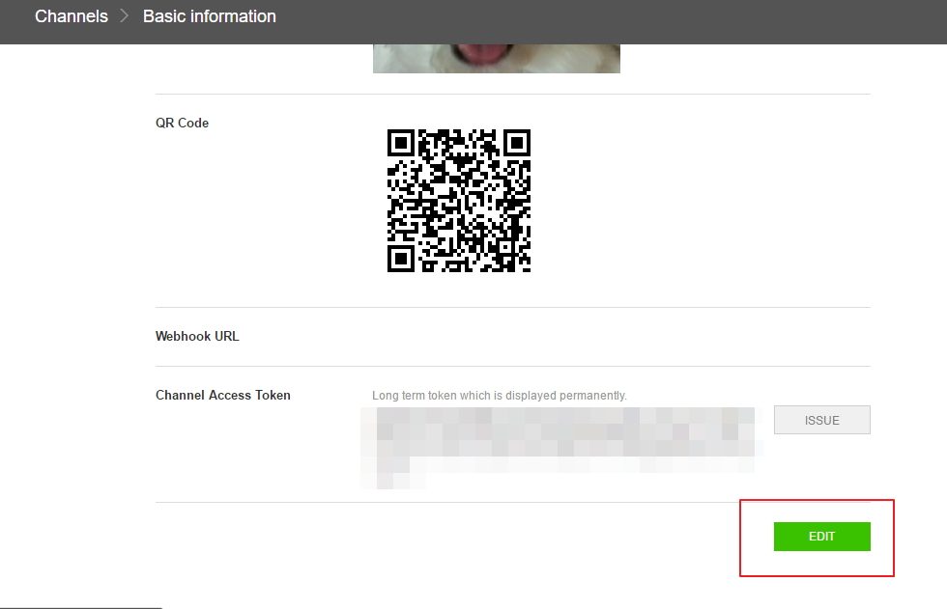
Task: Click the 'Channel Access Token' label
Action: (x=223, y=395)
